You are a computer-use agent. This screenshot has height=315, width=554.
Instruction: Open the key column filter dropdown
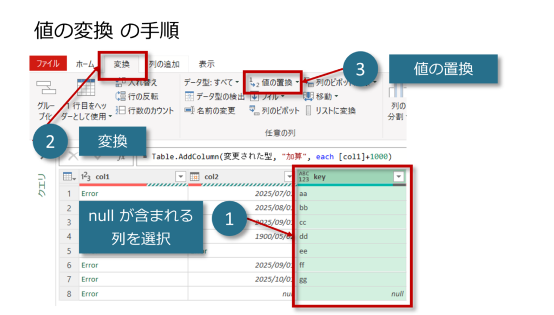[399, 176]
